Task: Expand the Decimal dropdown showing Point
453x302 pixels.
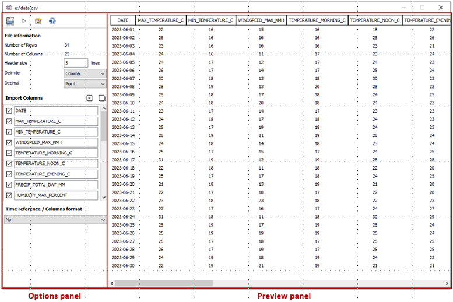Action: pyautogui.click(x=85, y=84)
